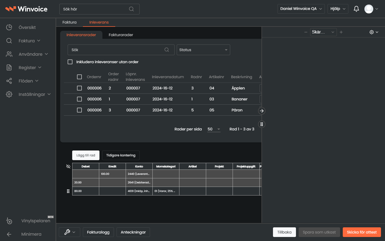Click the zoom in plus icon
The width and height of the screenshot is (385, 241).
pos(341,32)
